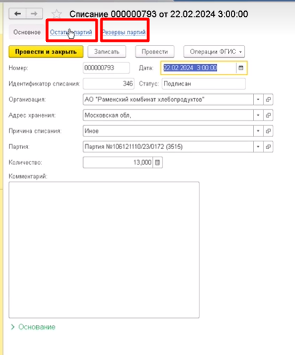Expand the Основание section
The image size is (295, 355).
[x=33, y=327]
